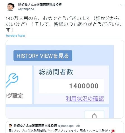The height and width of the screenshot is (133, 125).
Task: Click the 8h timestamp in quoted tweet
Action: (78, 126)
